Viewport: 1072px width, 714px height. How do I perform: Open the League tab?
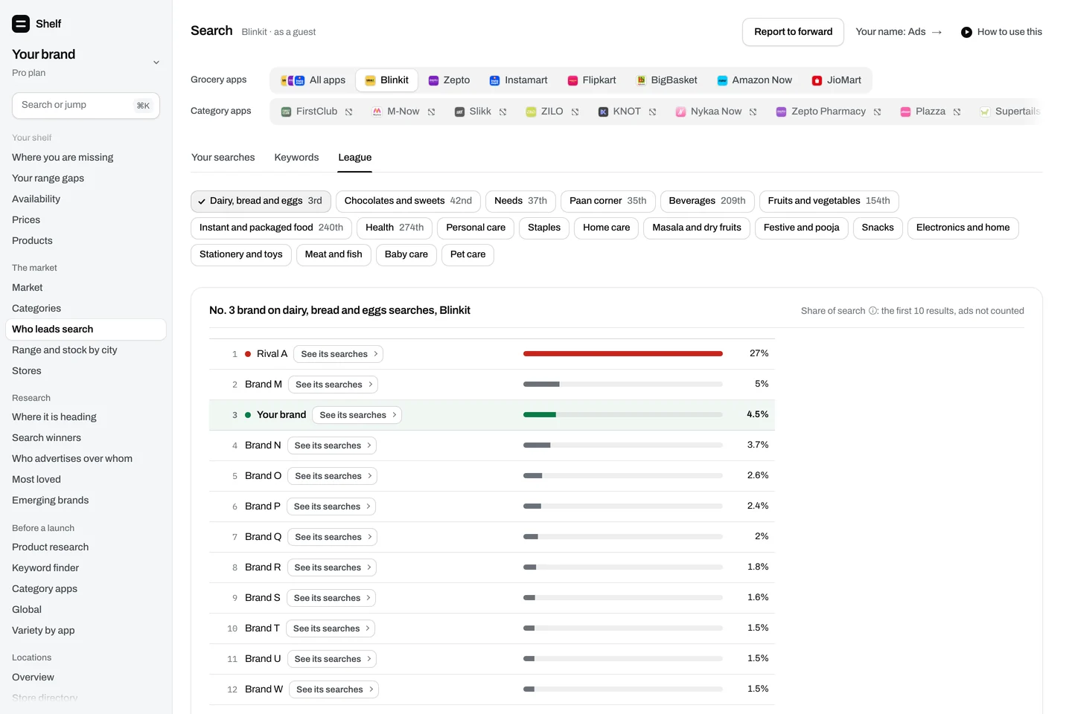click(354, 158)
